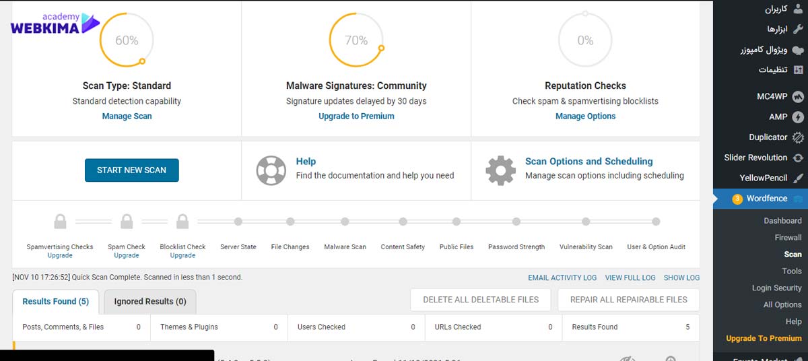Select Scan in Wordfence submenu
808x361 pixels.
click(x=793, y=255)
